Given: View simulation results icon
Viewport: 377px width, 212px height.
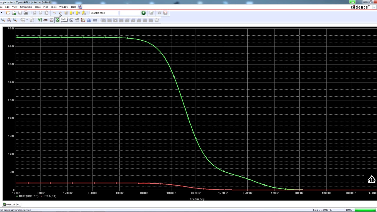Looking at the screenshot, I should tap(151, 13).
